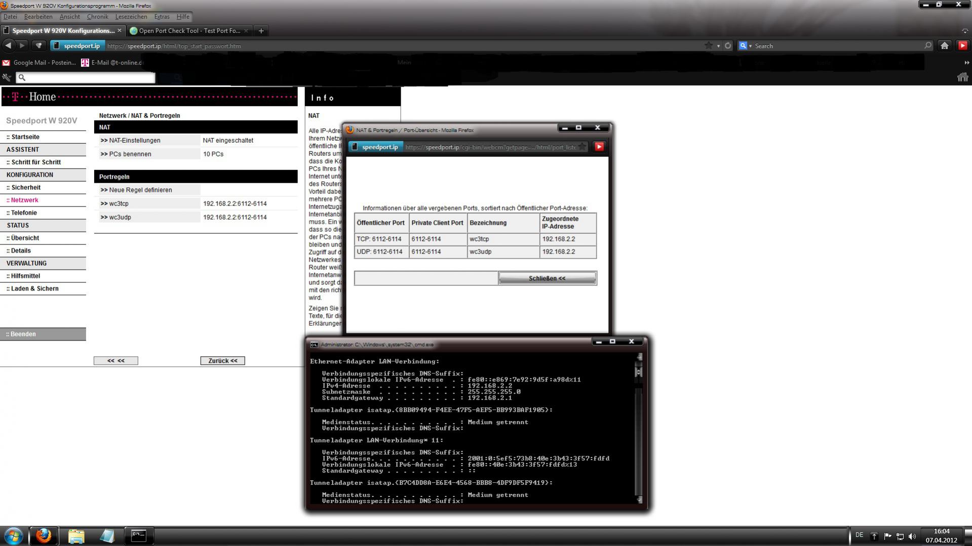Click the bookmark star in popup address bar

[x=582, y=147]
